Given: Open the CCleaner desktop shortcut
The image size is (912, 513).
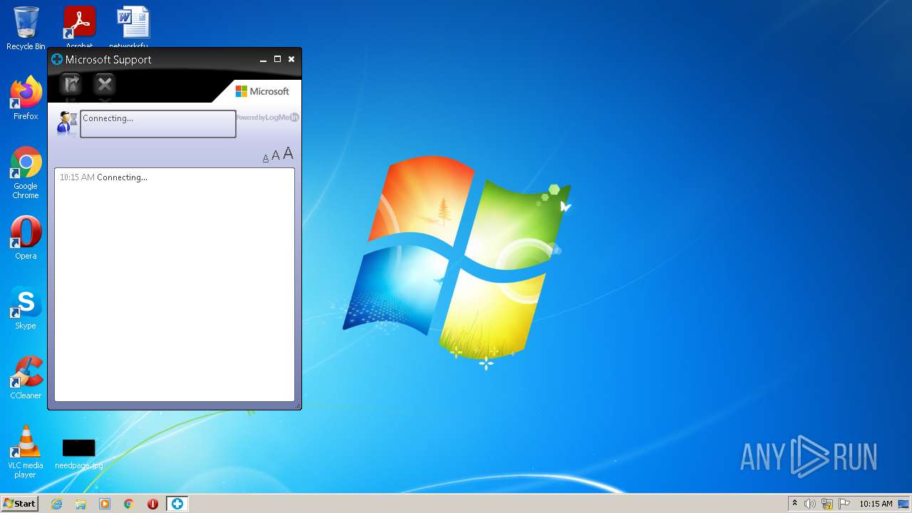Looking at the screenshot, I should tap(26, 378).
